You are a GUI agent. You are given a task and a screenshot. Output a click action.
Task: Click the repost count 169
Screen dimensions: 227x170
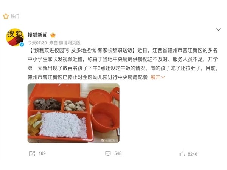42,153
